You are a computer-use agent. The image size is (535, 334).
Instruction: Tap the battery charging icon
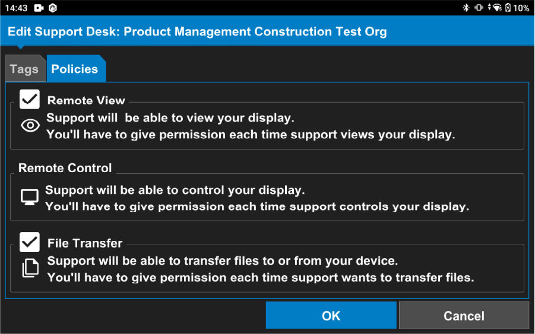click(x=508, y=8)
